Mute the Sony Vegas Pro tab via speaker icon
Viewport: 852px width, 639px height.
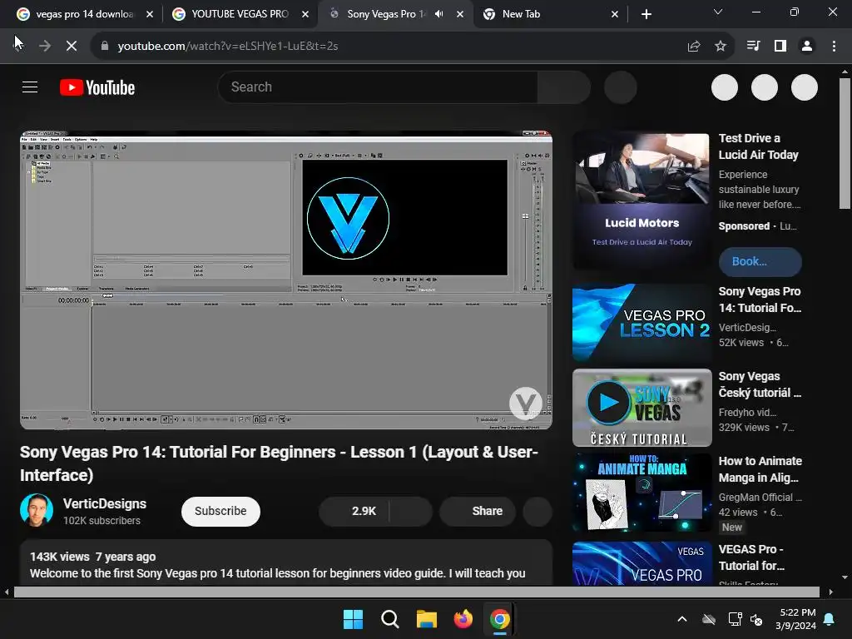click(439, 14)
